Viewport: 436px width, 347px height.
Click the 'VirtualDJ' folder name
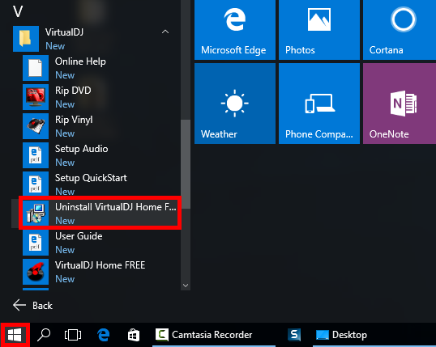click(64, 32)
